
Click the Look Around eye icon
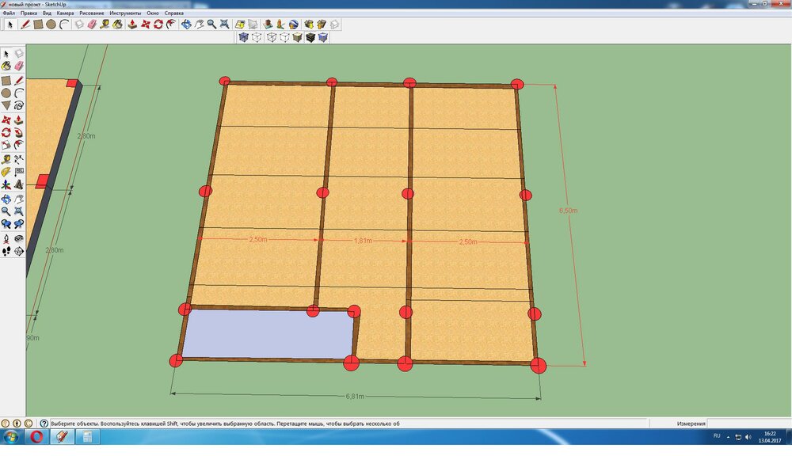pos(19,237)
